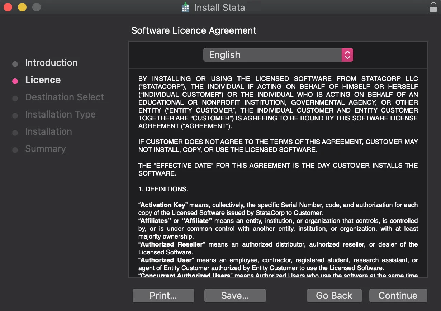
Task: Click the underlined DEFINITIONS heading in agreement
Action: point(166,189)
